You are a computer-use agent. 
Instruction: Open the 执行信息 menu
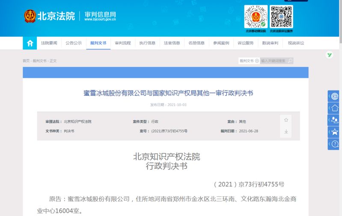[147, 43]
